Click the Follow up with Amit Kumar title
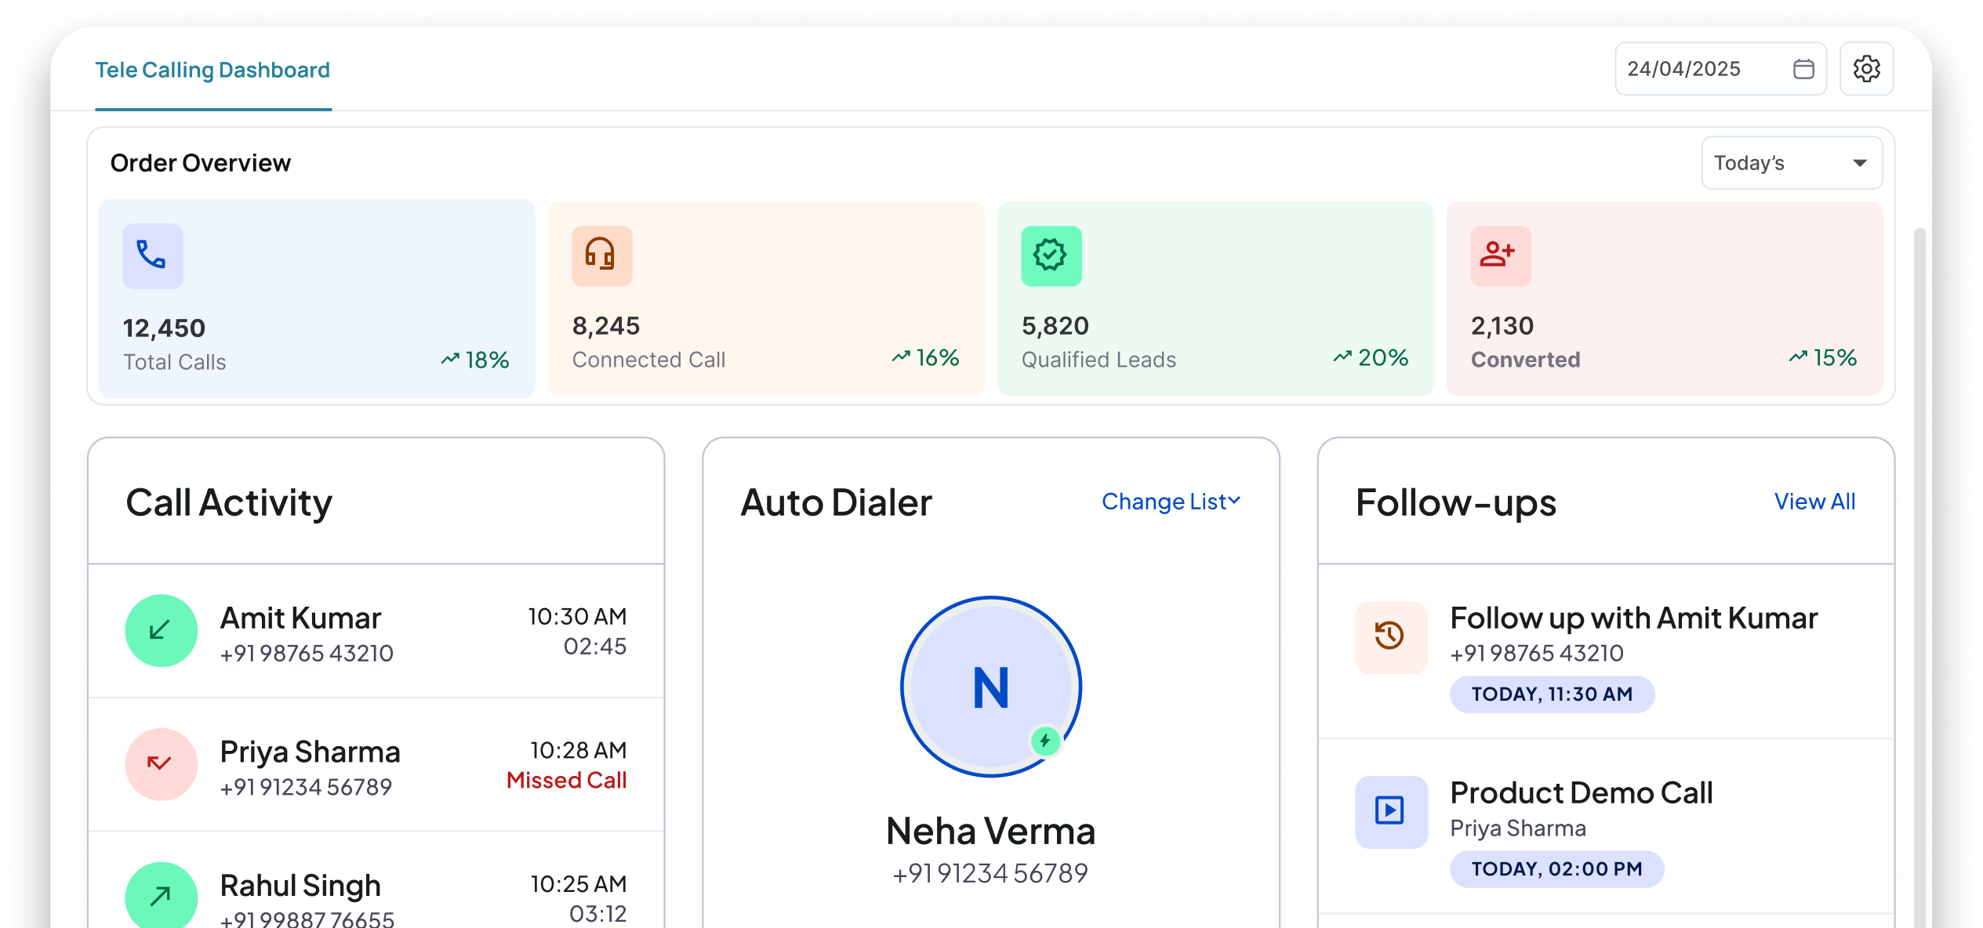 coord(1634,618)
